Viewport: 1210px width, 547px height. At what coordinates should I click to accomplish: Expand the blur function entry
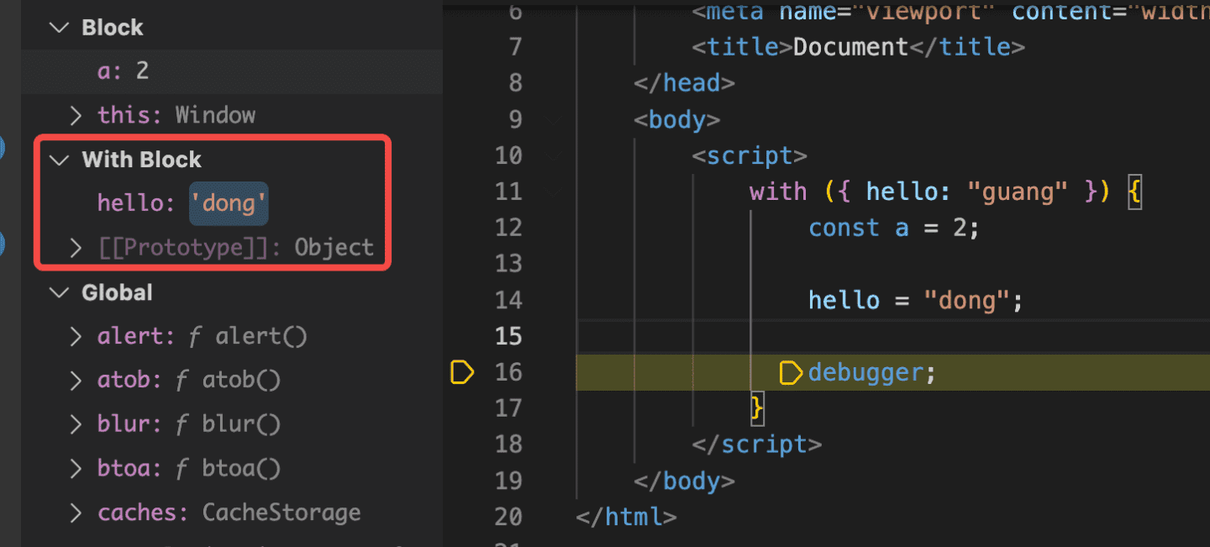76,424
